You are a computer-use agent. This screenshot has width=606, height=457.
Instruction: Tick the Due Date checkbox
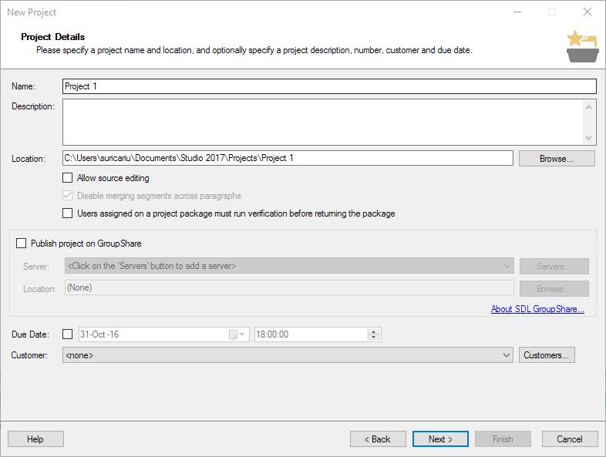click(x=68, y=334)
